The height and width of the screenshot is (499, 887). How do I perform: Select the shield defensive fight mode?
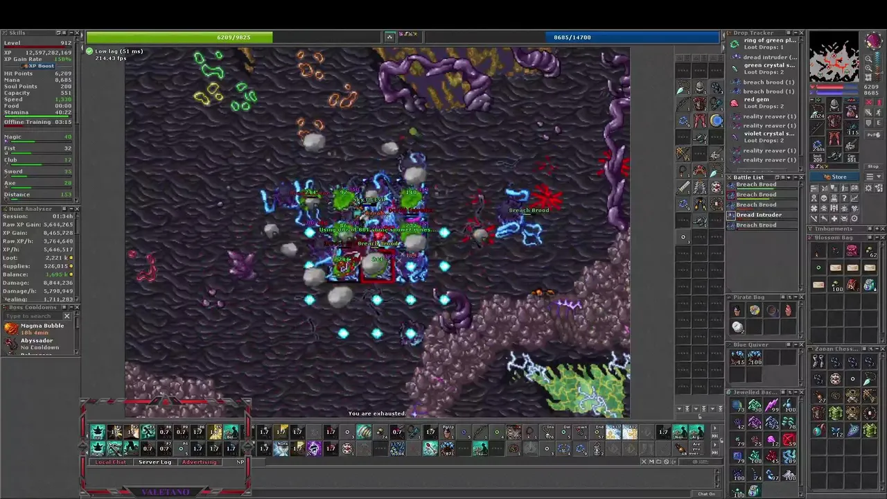coord(868,123)
